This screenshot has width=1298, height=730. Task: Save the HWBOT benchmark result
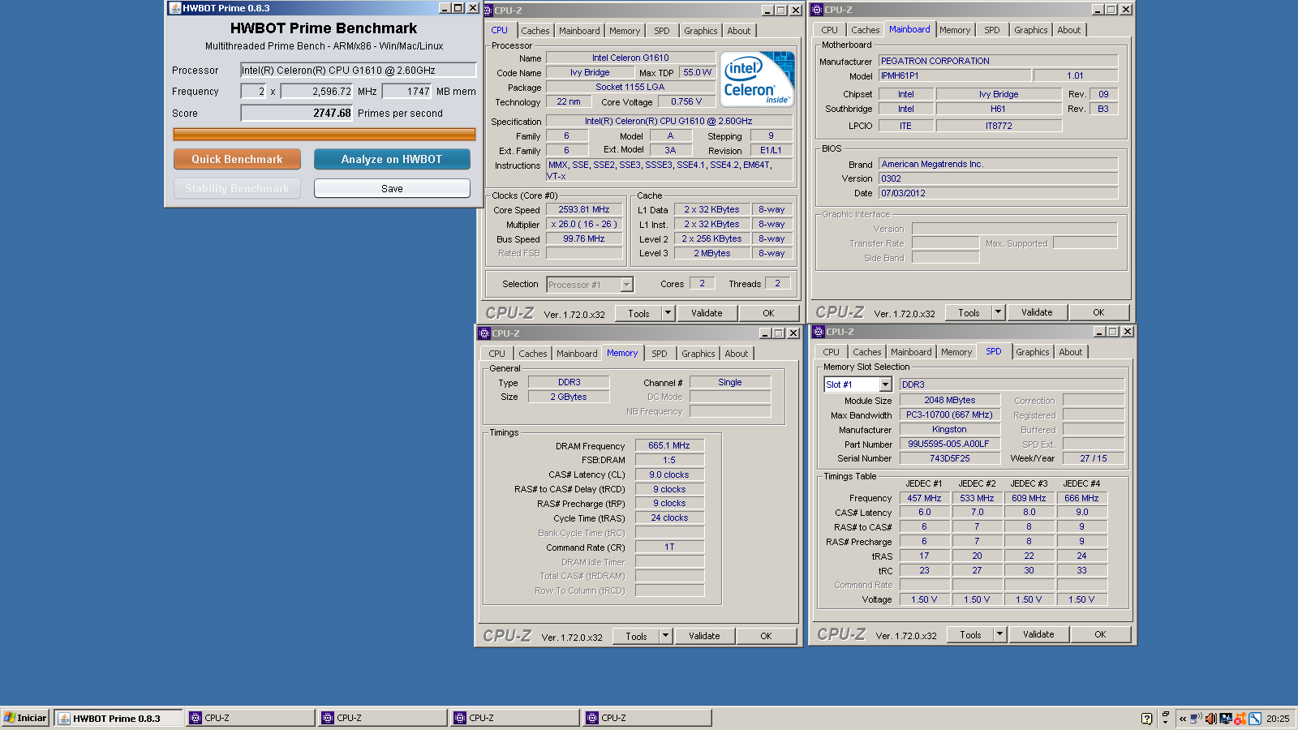(392, 188)
